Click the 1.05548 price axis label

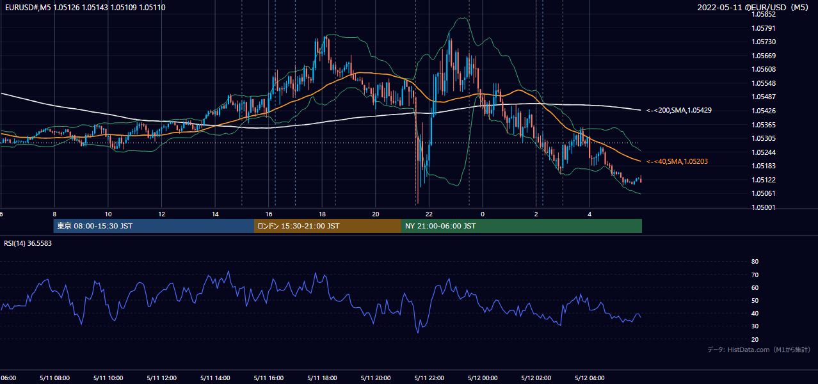point(764,83)
